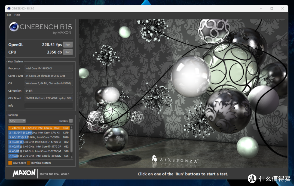Screen dimensions: 294x186
Task: Select ranking row 2 Intel Xeon 1279
Action: (x=39, y=133)
